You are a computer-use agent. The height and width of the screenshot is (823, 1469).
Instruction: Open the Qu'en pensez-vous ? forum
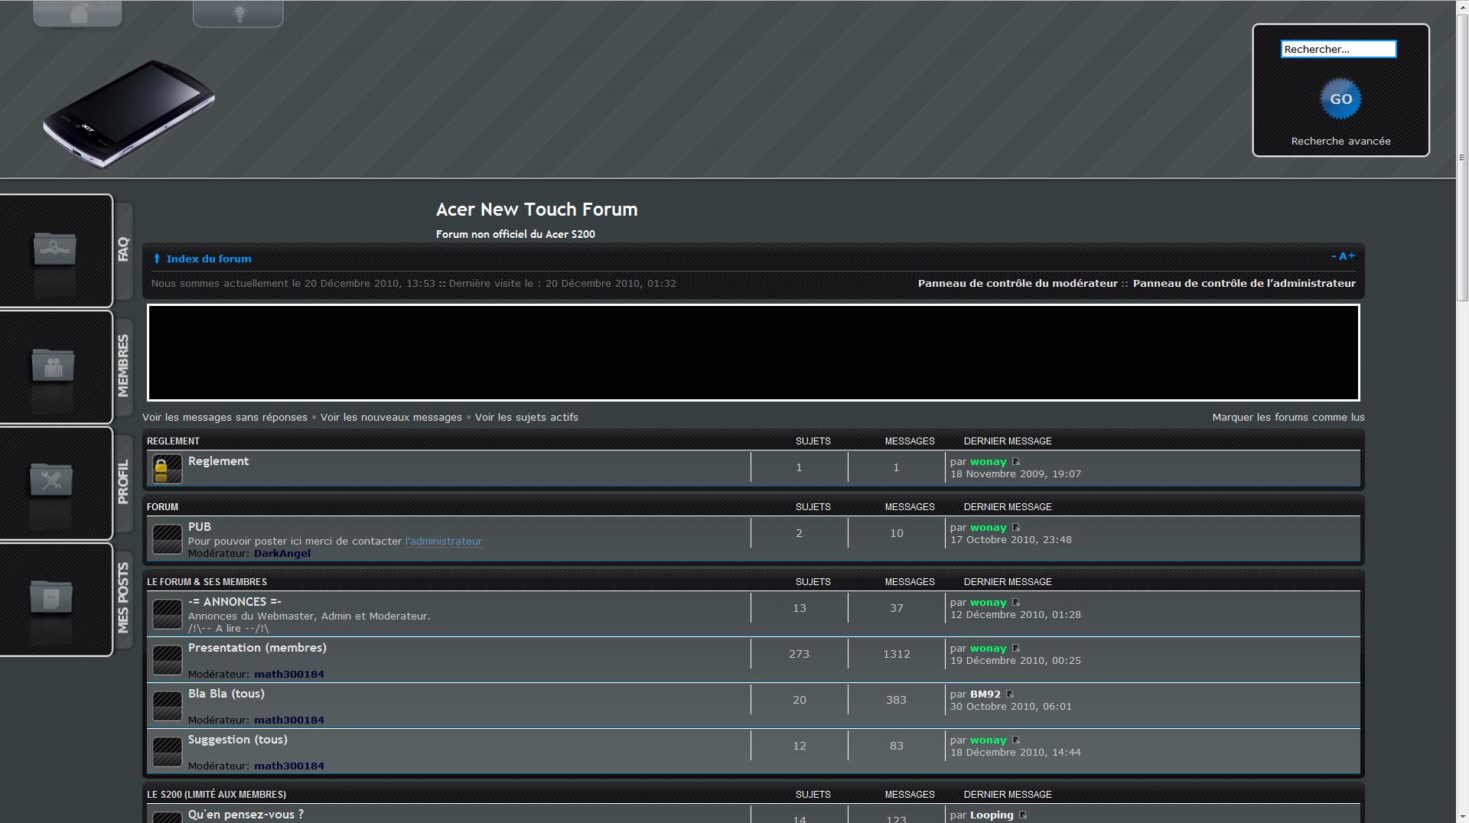246,815
